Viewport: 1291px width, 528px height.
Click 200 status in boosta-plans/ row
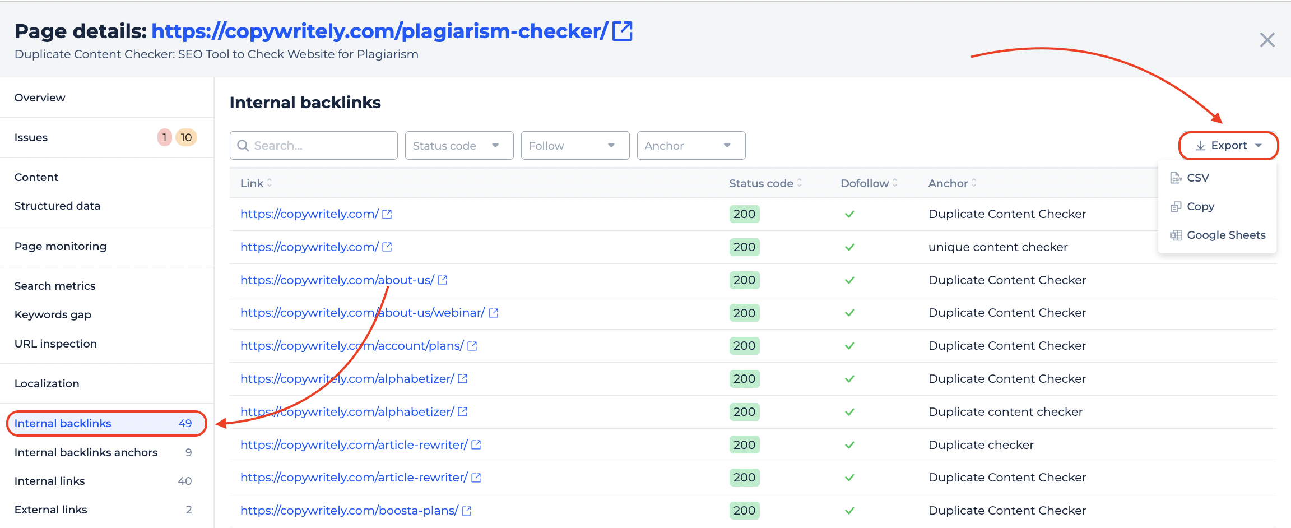(x=744, y=511)
